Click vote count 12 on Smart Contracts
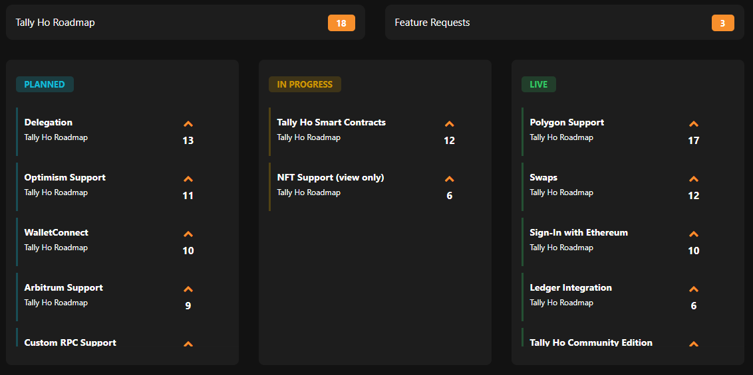 click(450, 141)
